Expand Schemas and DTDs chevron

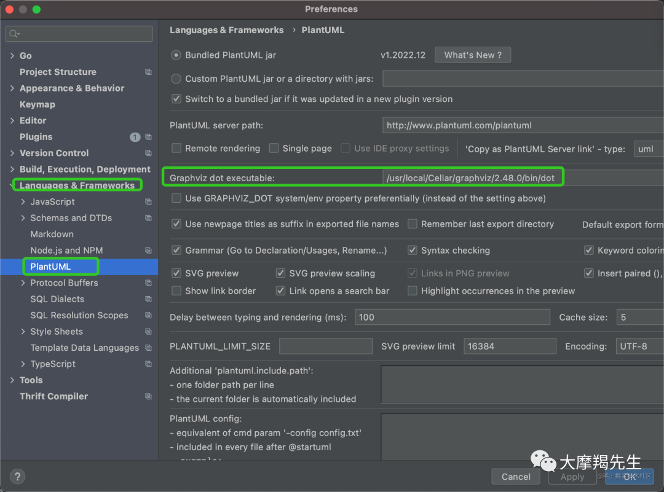[23, 218]
